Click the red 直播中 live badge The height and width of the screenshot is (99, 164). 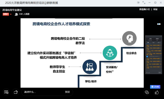click(x=6, y=14)
